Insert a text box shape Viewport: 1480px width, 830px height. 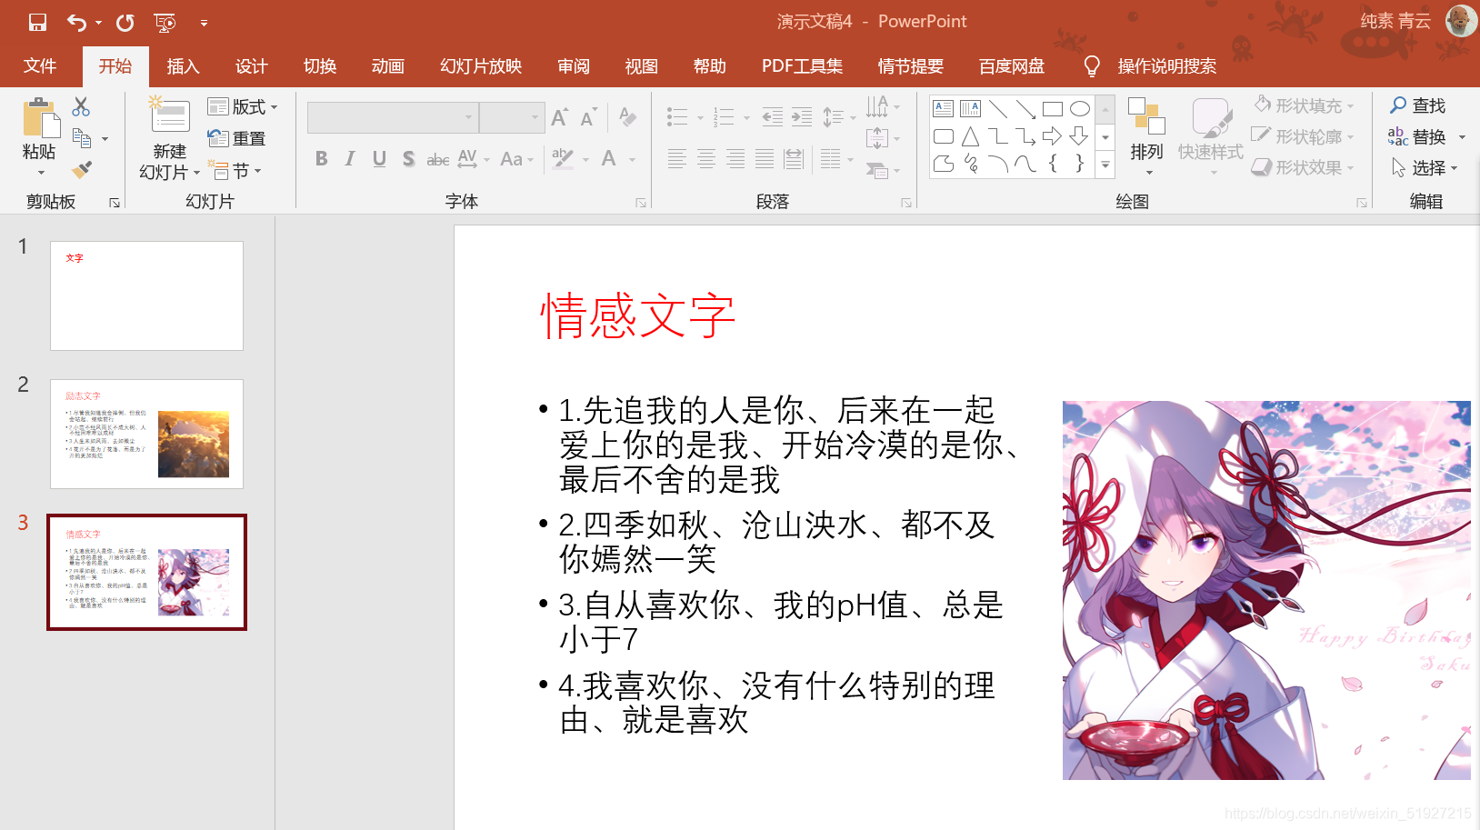click(x=944, y=109)
